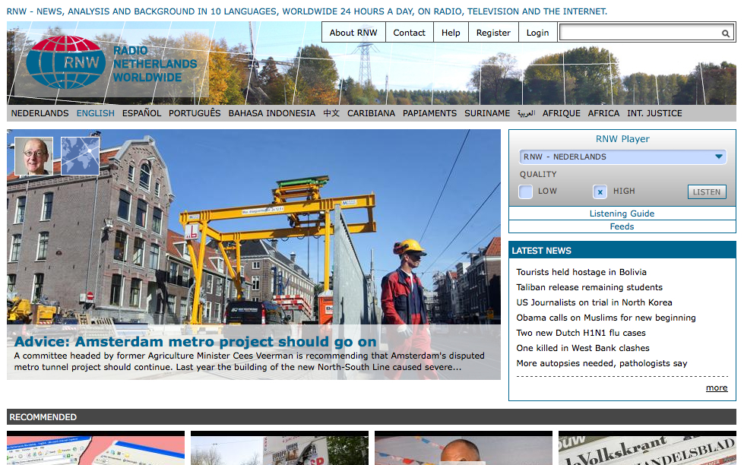Viewport: 744px width, 465px height.
Task: Click the search magnifying glass icon
Action: (726, 33)
